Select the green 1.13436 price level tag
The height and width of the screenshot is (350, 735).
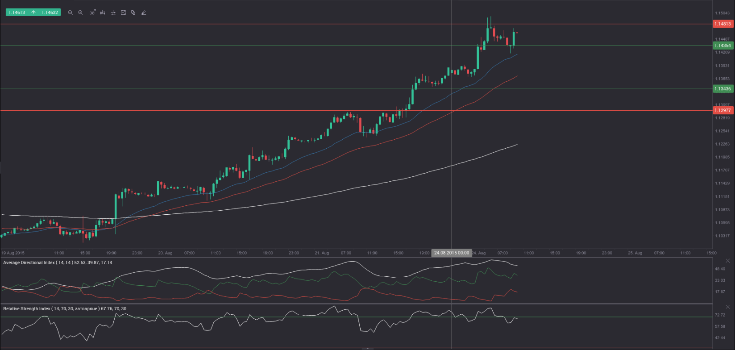pos(723,89)
